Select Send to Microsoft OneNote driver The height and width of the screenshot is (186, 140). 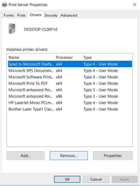70,64
